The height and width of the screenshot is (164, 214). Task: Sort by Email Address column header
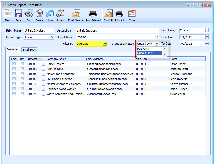pyautogui.click(x=110, y=59)
